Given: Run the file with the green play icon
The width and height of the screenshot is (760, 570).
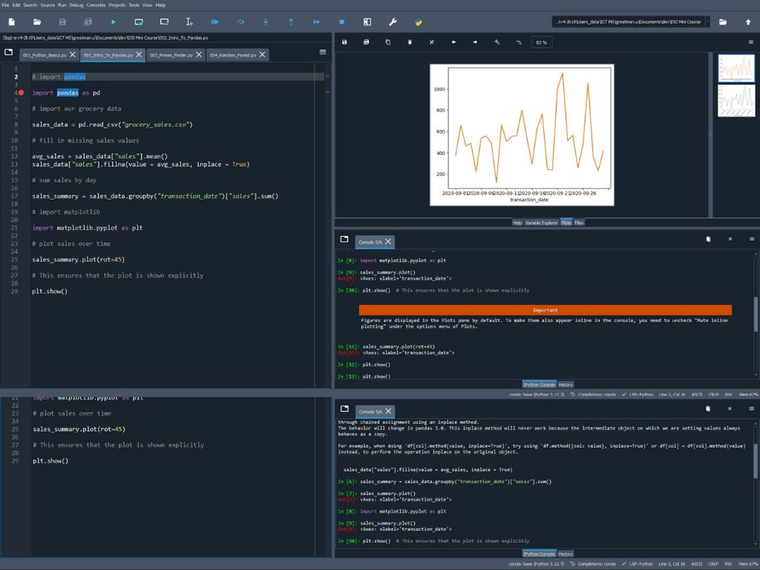Looking at the screenshot, I should pos(114,22).
